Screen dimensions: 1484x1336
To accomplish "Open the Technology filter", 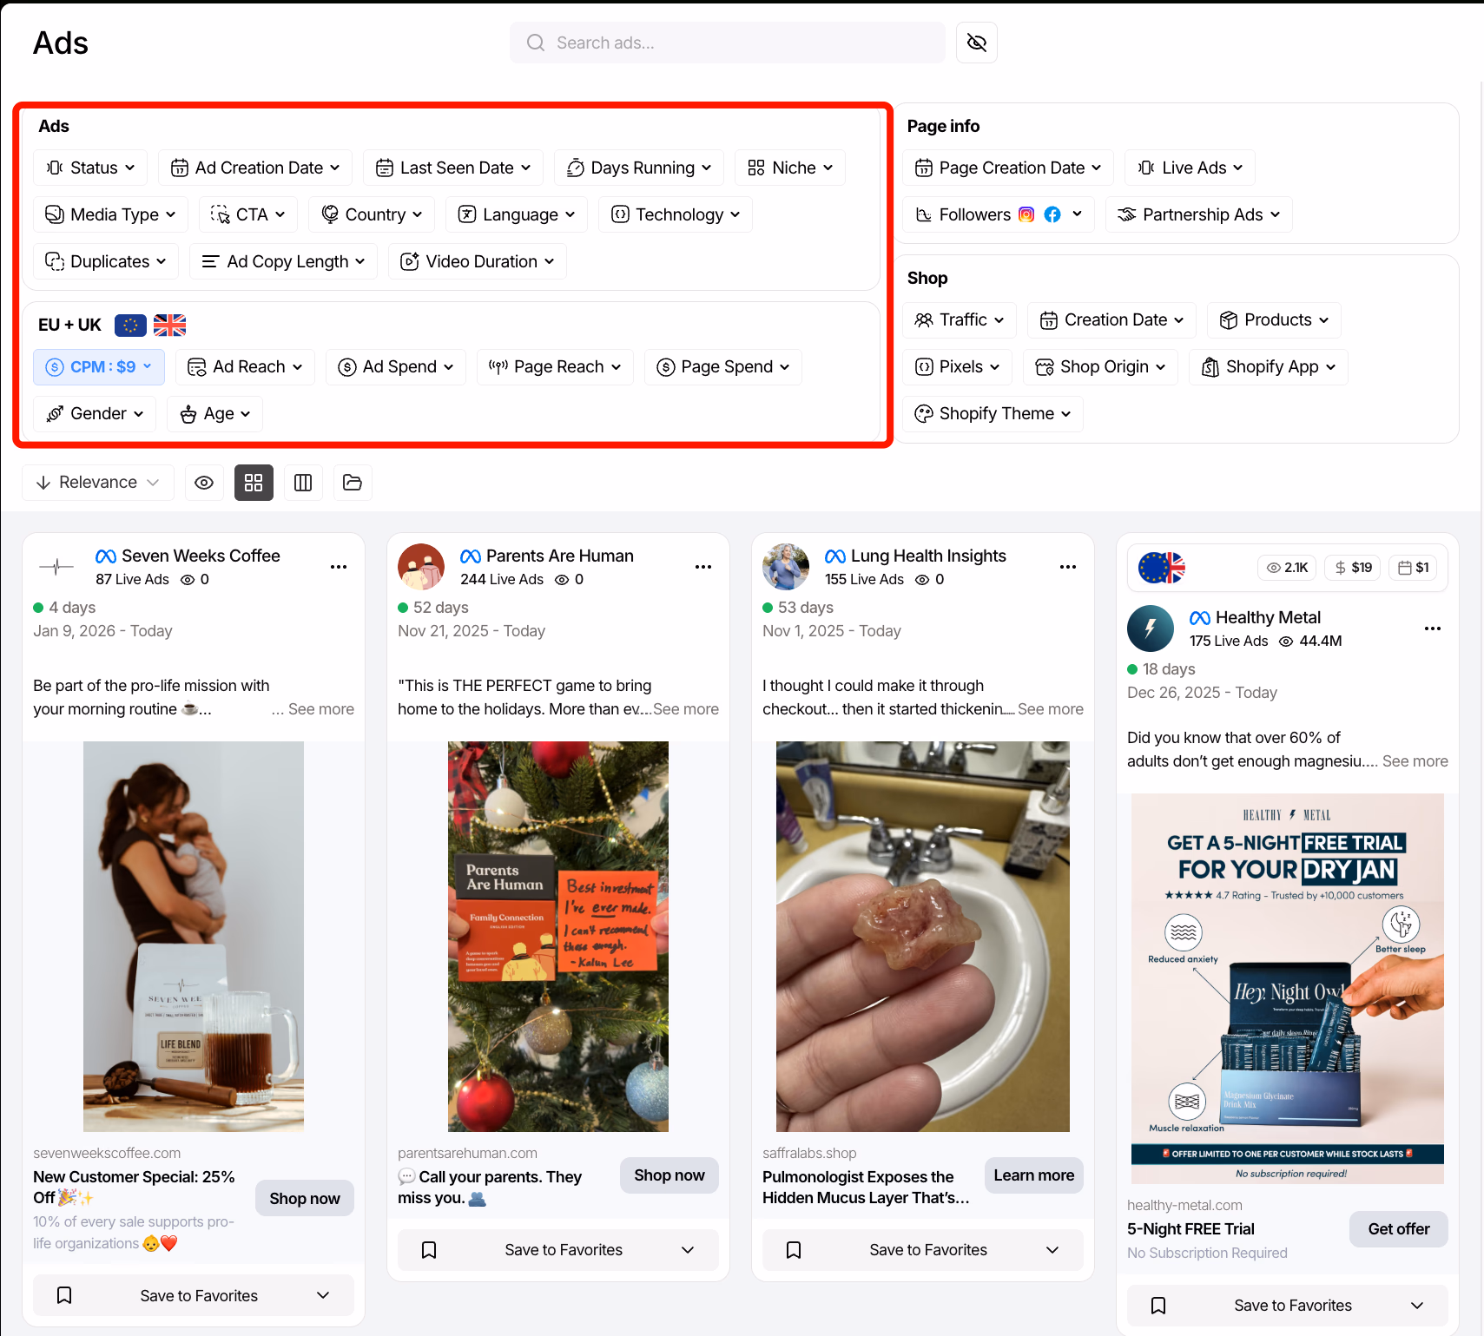I will coord(676,214).
